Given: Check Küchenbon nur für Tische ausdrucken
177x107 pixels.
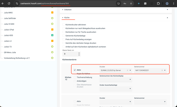Looking at the screenshot, I should coord(63,32).
